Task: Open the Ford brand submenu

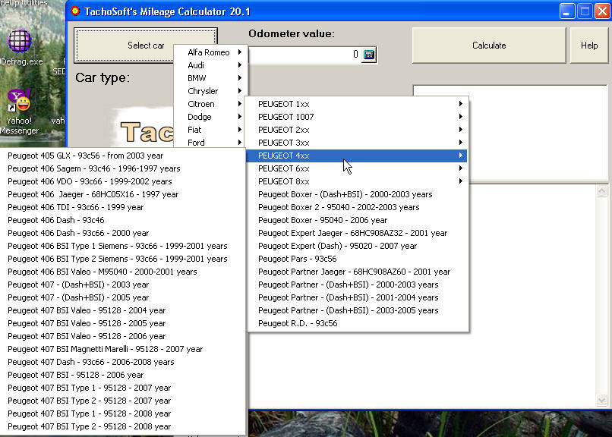Action: coord(211,143)
